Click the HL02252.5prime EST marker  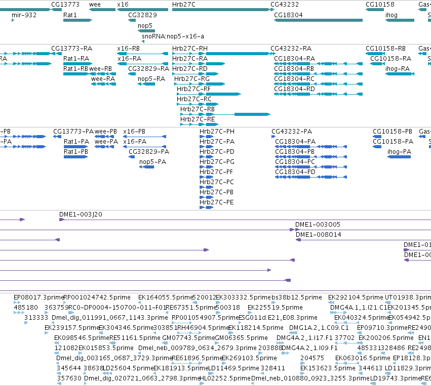click(202, 383)
